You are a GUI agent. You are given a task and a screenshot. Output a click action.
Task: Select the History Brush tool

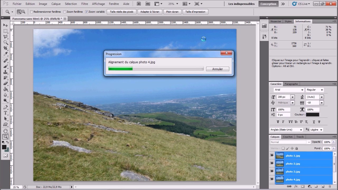tap(5, 78)
